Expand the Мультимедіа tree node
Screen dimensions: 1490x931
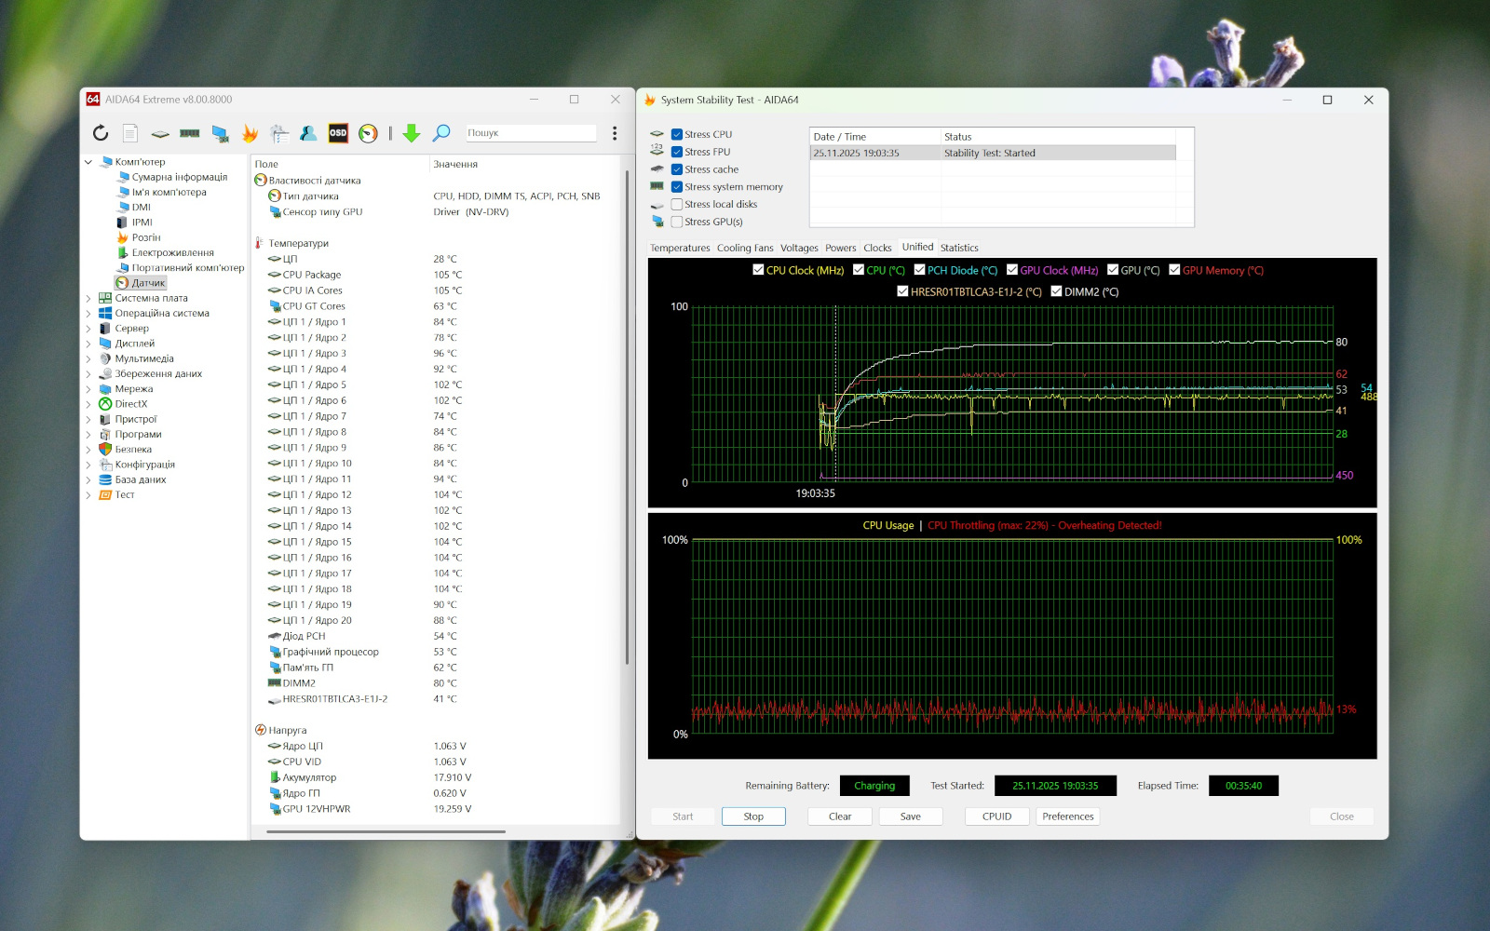[88, 359]
